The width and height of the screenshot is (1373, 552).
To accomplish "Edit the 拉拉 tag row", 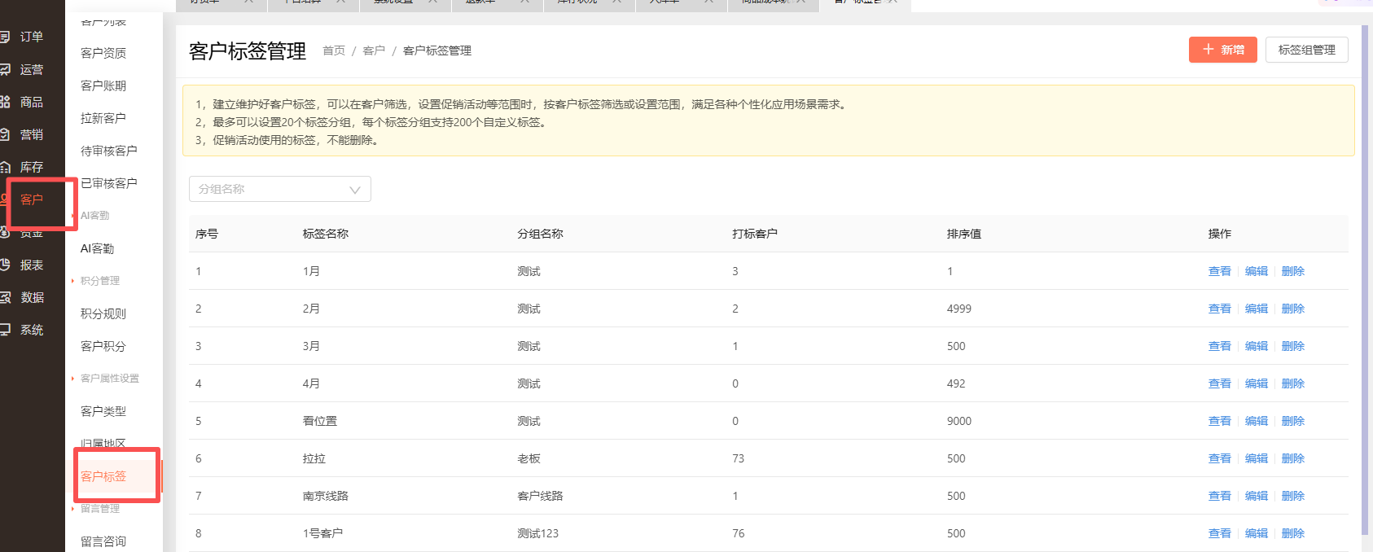I will pyautogui.click(x=1256, y=458).
